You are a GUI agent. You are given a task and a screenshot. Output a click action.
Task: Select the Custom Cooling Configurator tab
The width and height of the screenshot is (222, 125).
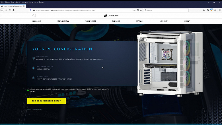tap(13, 6)
